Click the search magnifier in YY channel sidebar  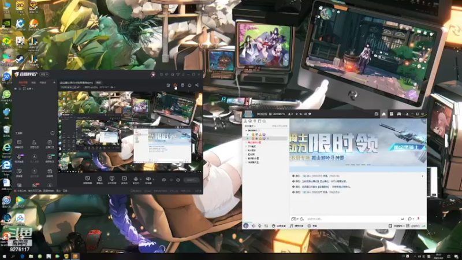pyautogui.click(x=264, y=121)
